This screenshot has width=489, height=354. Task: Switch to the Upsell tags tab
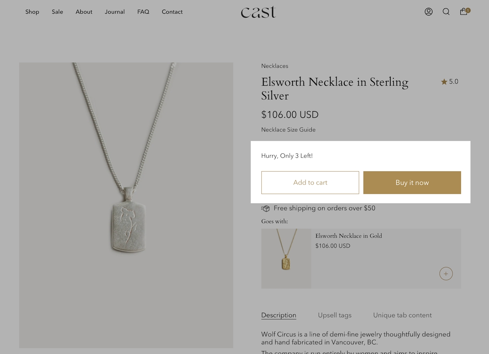pos(335,315)
